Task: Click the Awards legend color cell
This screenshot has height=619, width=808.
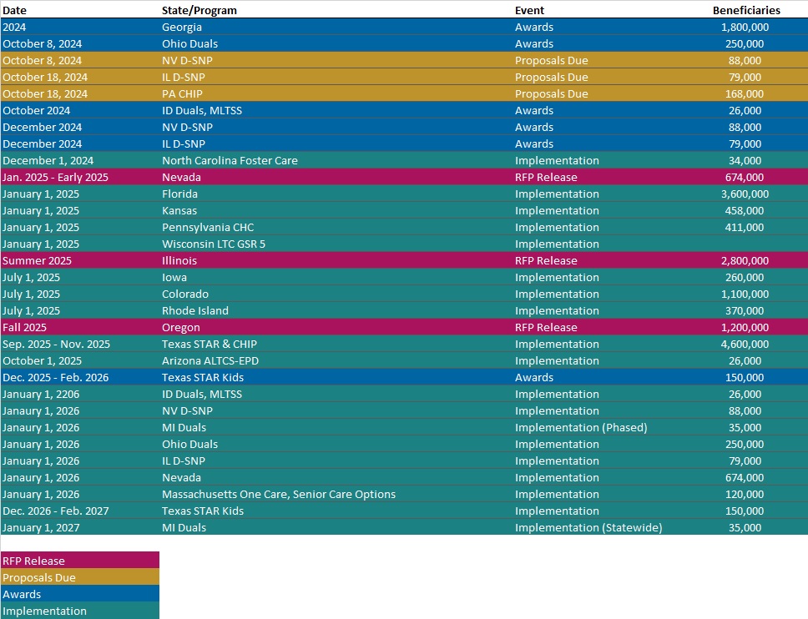Action: pyautogui.click(x=79, y=594)
